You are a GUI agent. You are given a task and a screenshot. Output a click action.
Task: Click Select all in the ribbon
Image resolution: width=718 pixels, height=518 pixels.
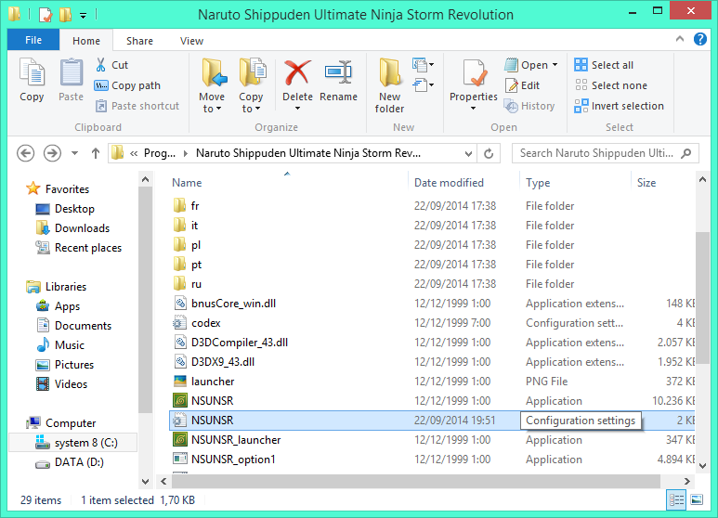604,65
